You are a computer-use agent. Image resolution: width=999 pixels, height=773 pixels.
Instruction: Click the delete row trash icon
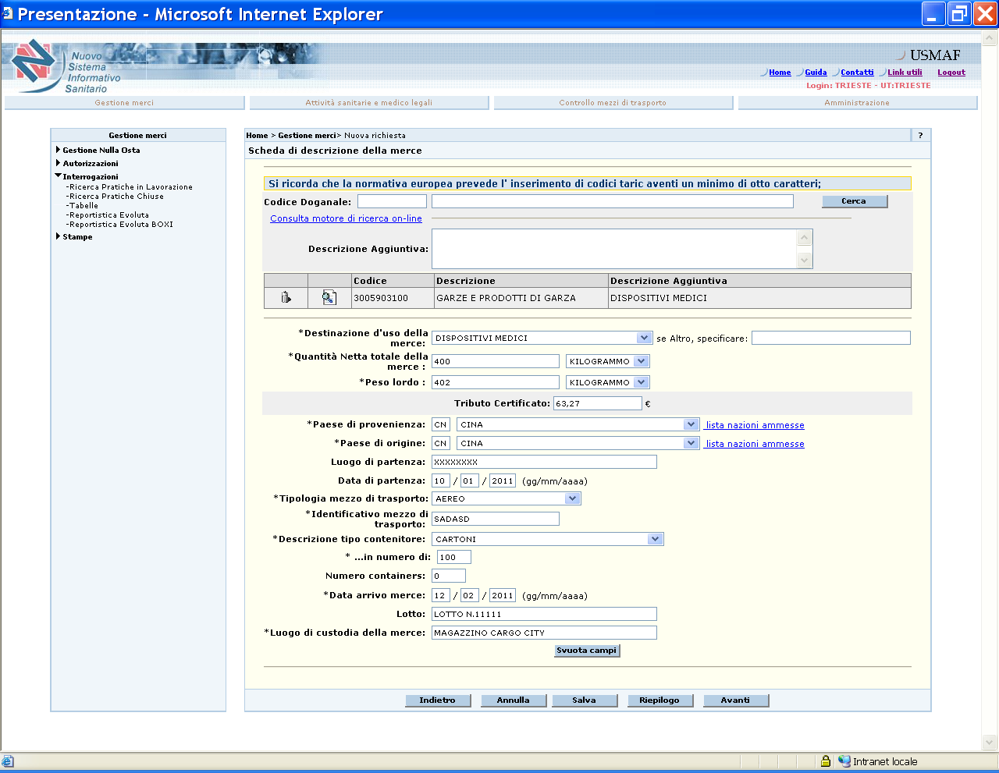(x=286, y=297)
